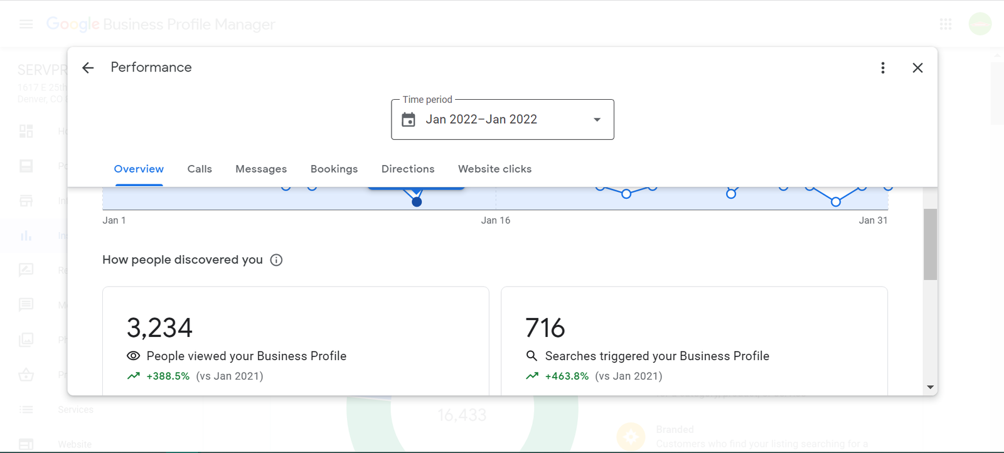
Task: Click the Jan 1 axis label
Action: coord(114,220)
